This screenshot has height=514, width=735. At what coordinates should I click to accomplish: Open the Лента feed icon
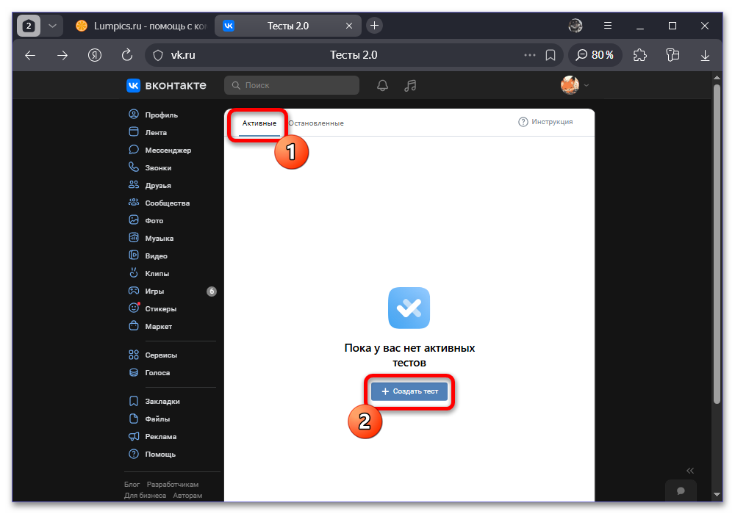pos(134,132)
